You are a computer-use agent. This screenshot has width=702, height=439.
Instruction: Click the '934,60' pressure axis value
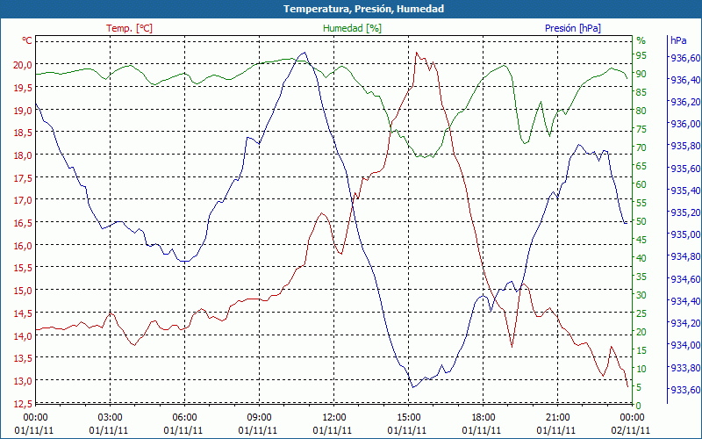685,279
